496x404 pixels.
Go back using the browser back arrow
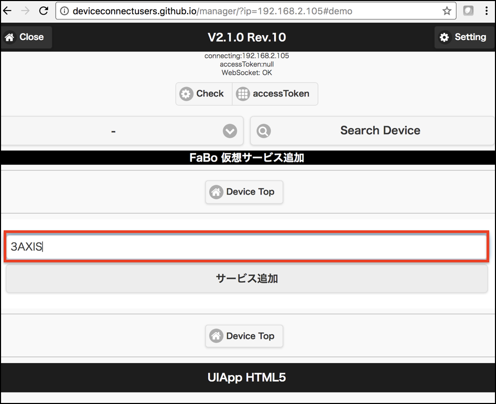(7, 11)
